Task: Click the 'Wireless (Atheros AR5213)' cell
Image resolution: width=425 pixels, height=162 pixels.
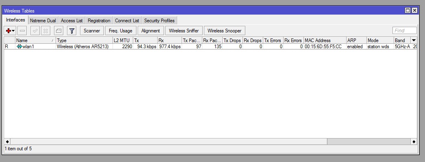Action: tap(82, 47)
